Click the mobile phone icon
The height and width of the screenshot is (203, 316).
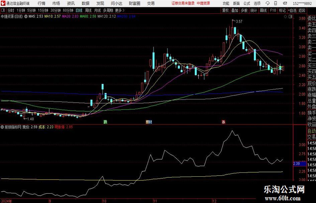point(276,3)
